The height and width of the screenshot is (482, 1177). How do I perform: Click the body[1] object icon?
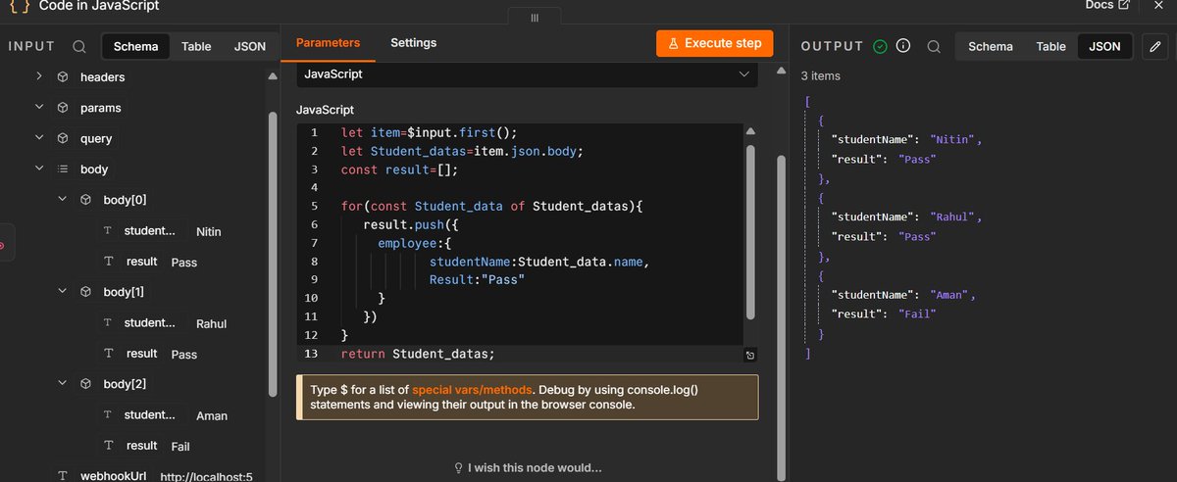click(x=85, y=292)
